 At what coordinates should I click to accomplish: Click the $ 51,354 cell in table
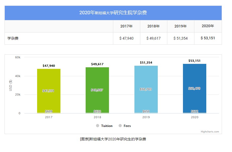[181, 38]
